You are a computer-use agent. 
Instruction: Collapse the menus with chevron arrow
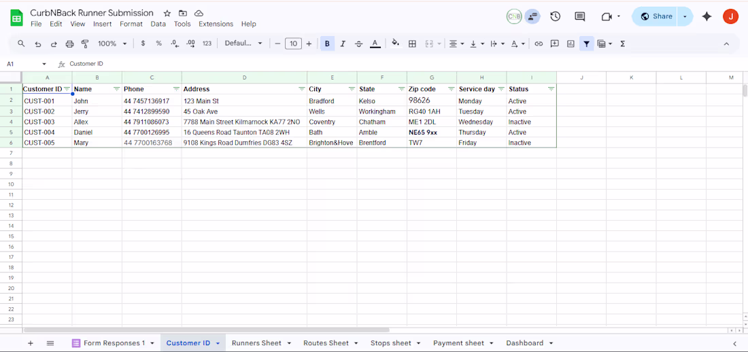click(x=726, y=43)
